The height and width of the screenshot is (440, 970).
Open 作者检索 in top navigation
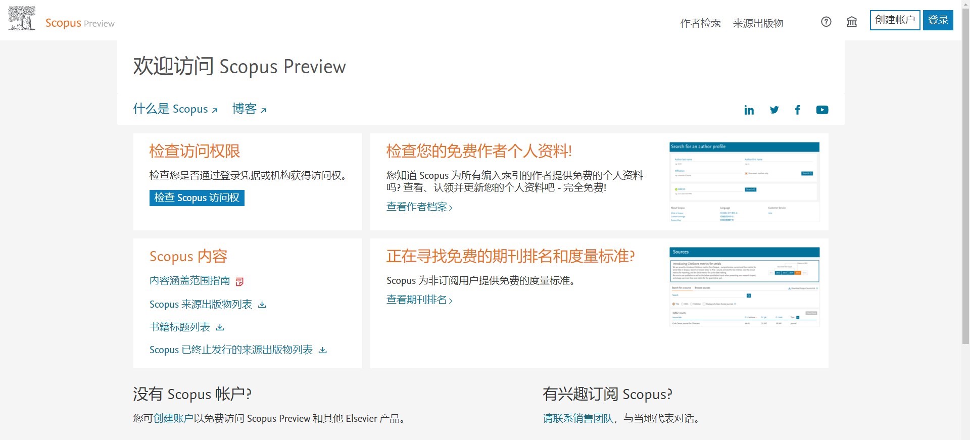coord(700,23)
